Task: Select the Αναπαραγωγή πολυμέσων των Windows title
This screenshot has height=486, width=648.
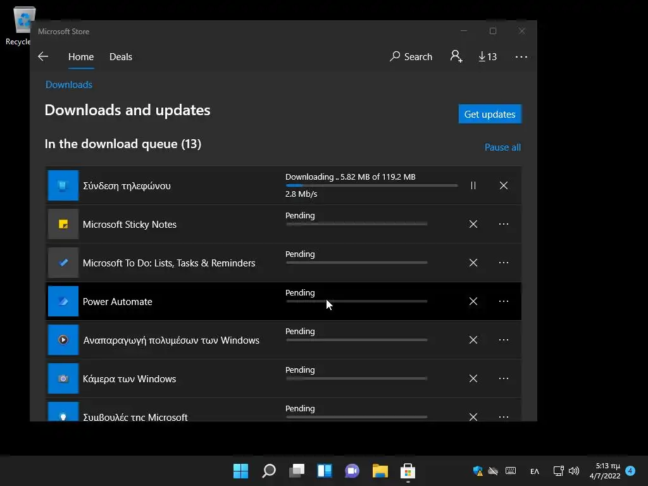Action: 171,340
